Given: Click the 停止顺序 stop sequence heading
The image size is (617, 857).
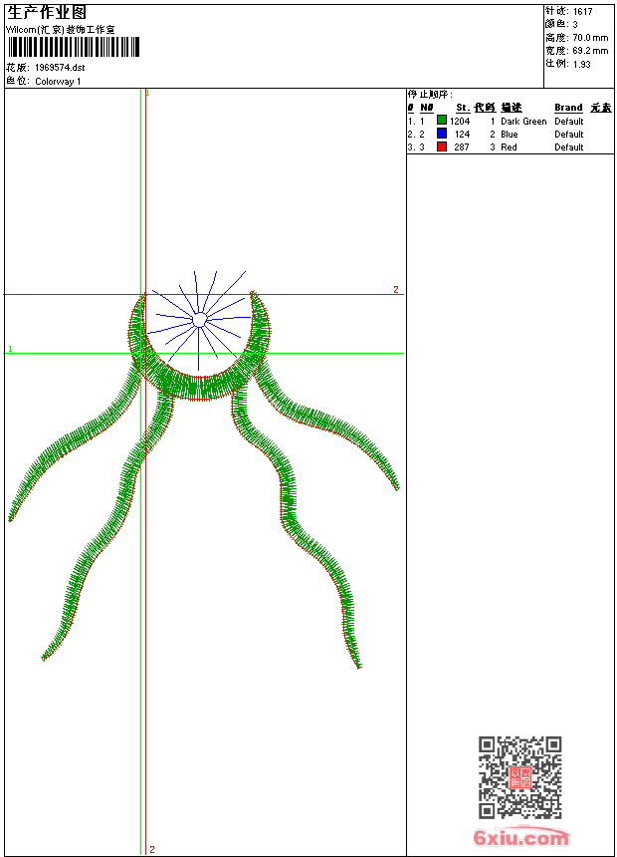Looking at the screenshot, I should pyautogui.click(x=430, y=95).
